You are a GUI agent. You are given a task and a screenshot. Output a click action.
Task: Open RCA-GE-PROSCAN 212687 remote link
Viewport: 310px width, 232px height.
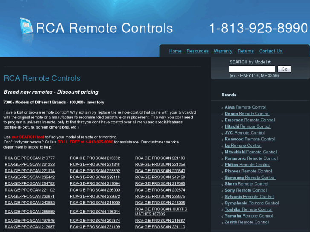[x=30, y=227]
